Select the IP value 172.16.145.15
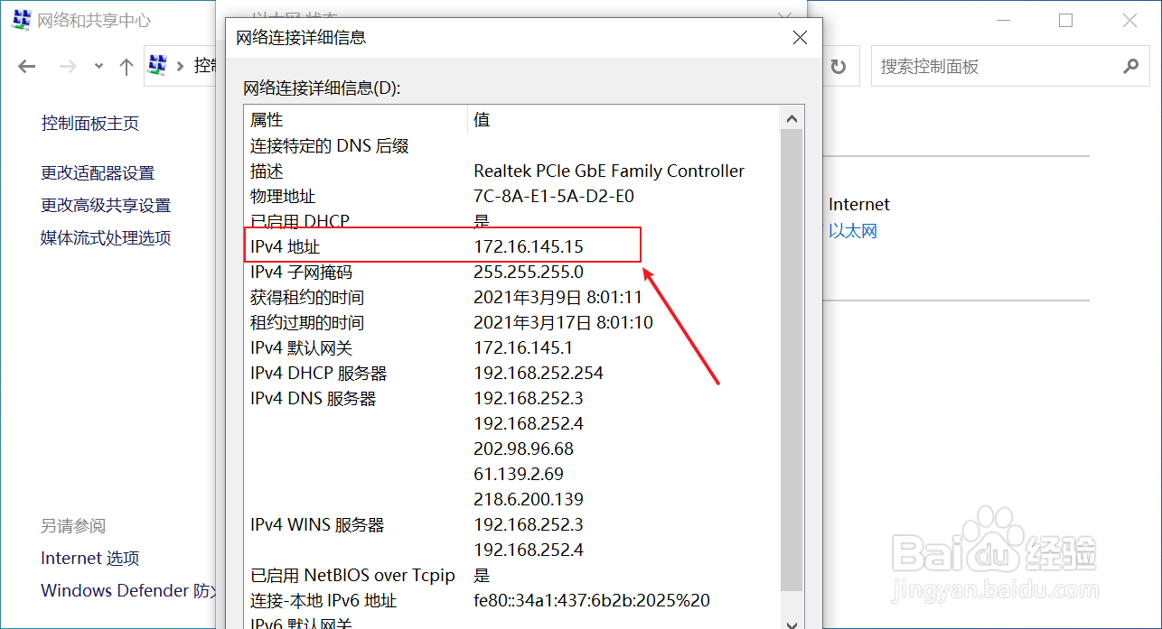 pos(529,246)
